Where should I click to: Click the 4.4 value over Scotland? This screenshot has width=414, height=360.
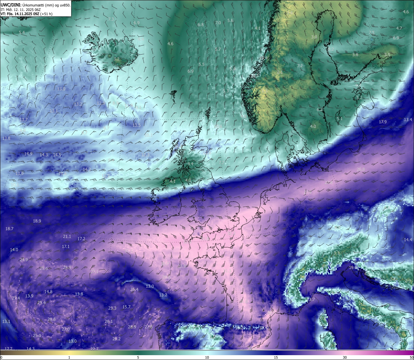[x=191, y=164]
